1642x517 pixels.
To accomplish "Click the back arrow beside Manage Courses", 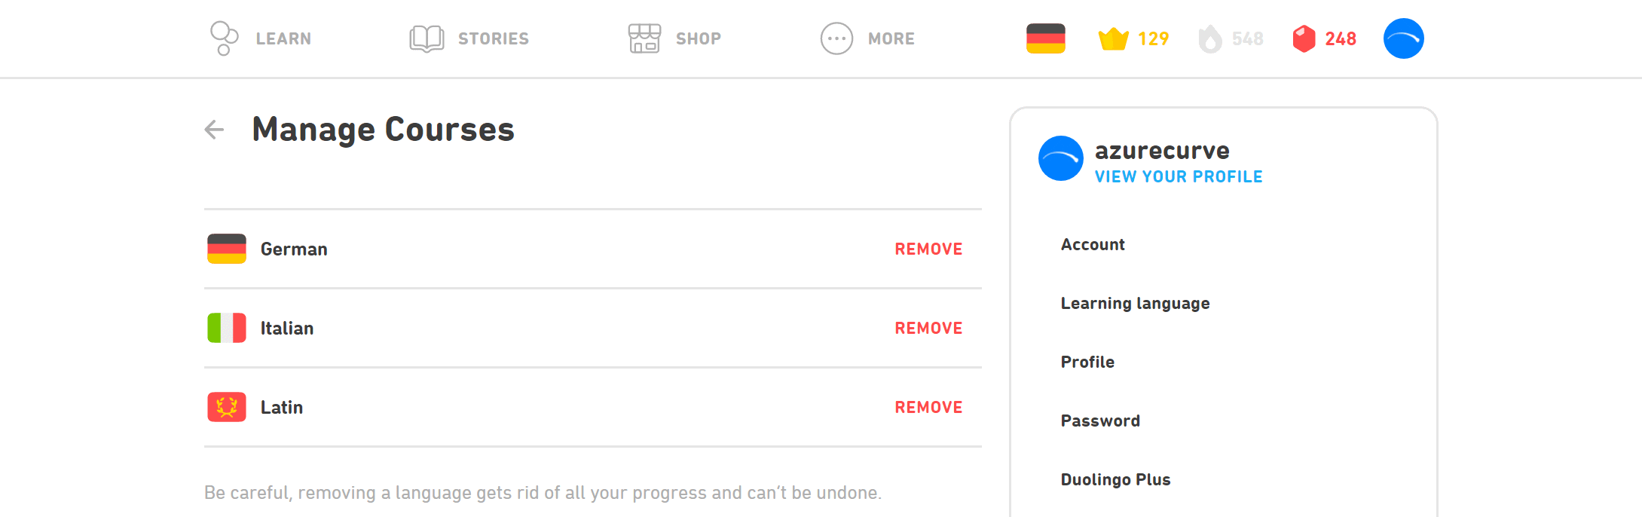I will pos(215,130).
